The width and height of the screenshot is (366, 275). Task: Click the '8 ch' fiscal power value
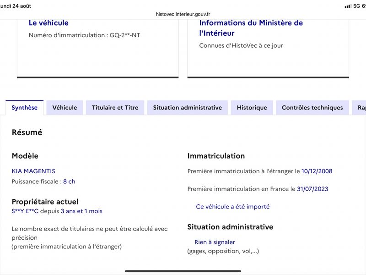[x=69, y=181]
